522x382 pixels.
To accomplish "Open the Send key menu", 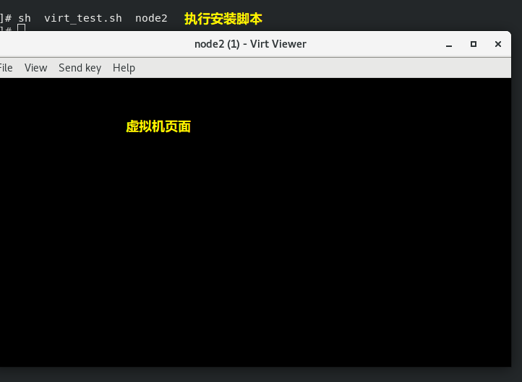I will [80, 68].
